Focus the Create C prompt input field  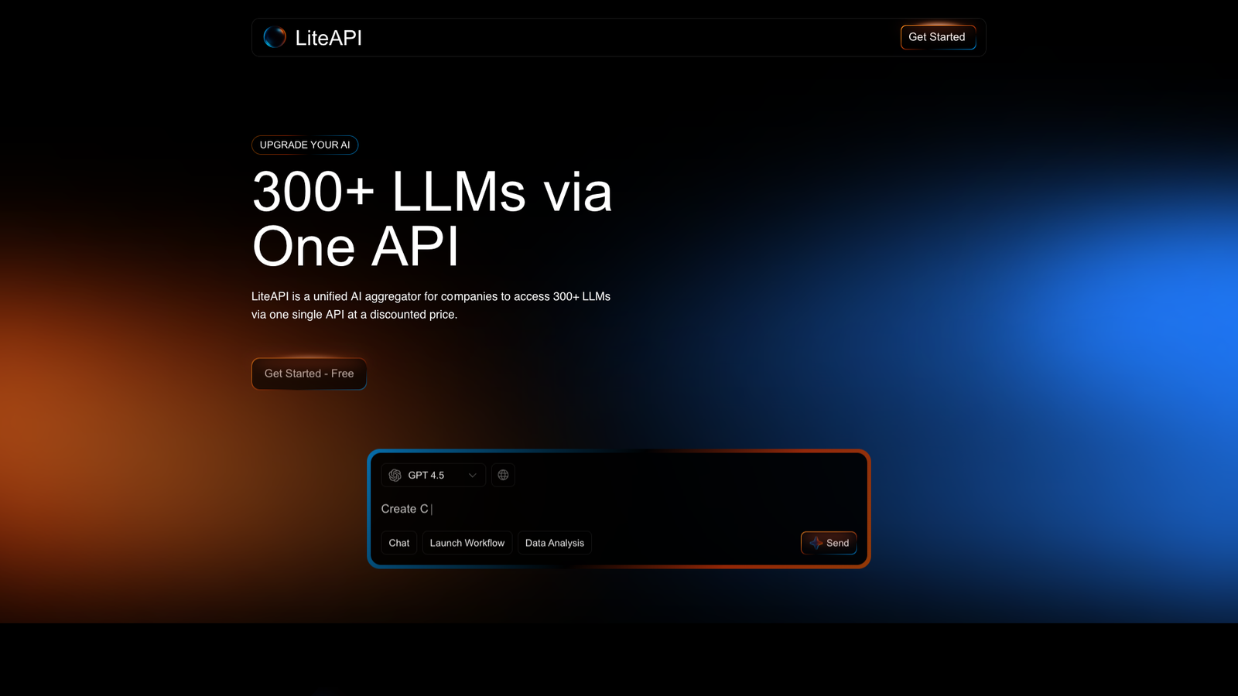click(x=619, y=509)
